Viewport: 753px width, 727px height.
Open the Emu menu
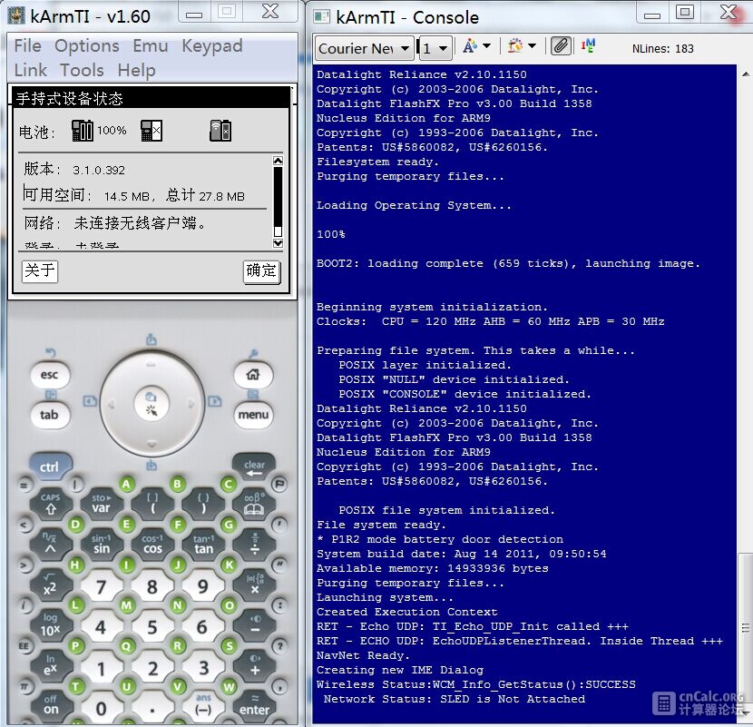tap(151, 46)
